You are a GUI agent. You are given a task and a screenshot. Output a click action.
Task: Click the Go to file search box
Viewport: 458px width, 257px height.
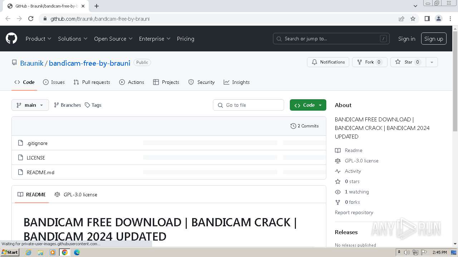click(x=249, y=105)
